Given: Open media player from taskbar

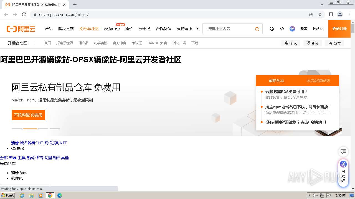Looking at the screenshot, I should 41,195.
